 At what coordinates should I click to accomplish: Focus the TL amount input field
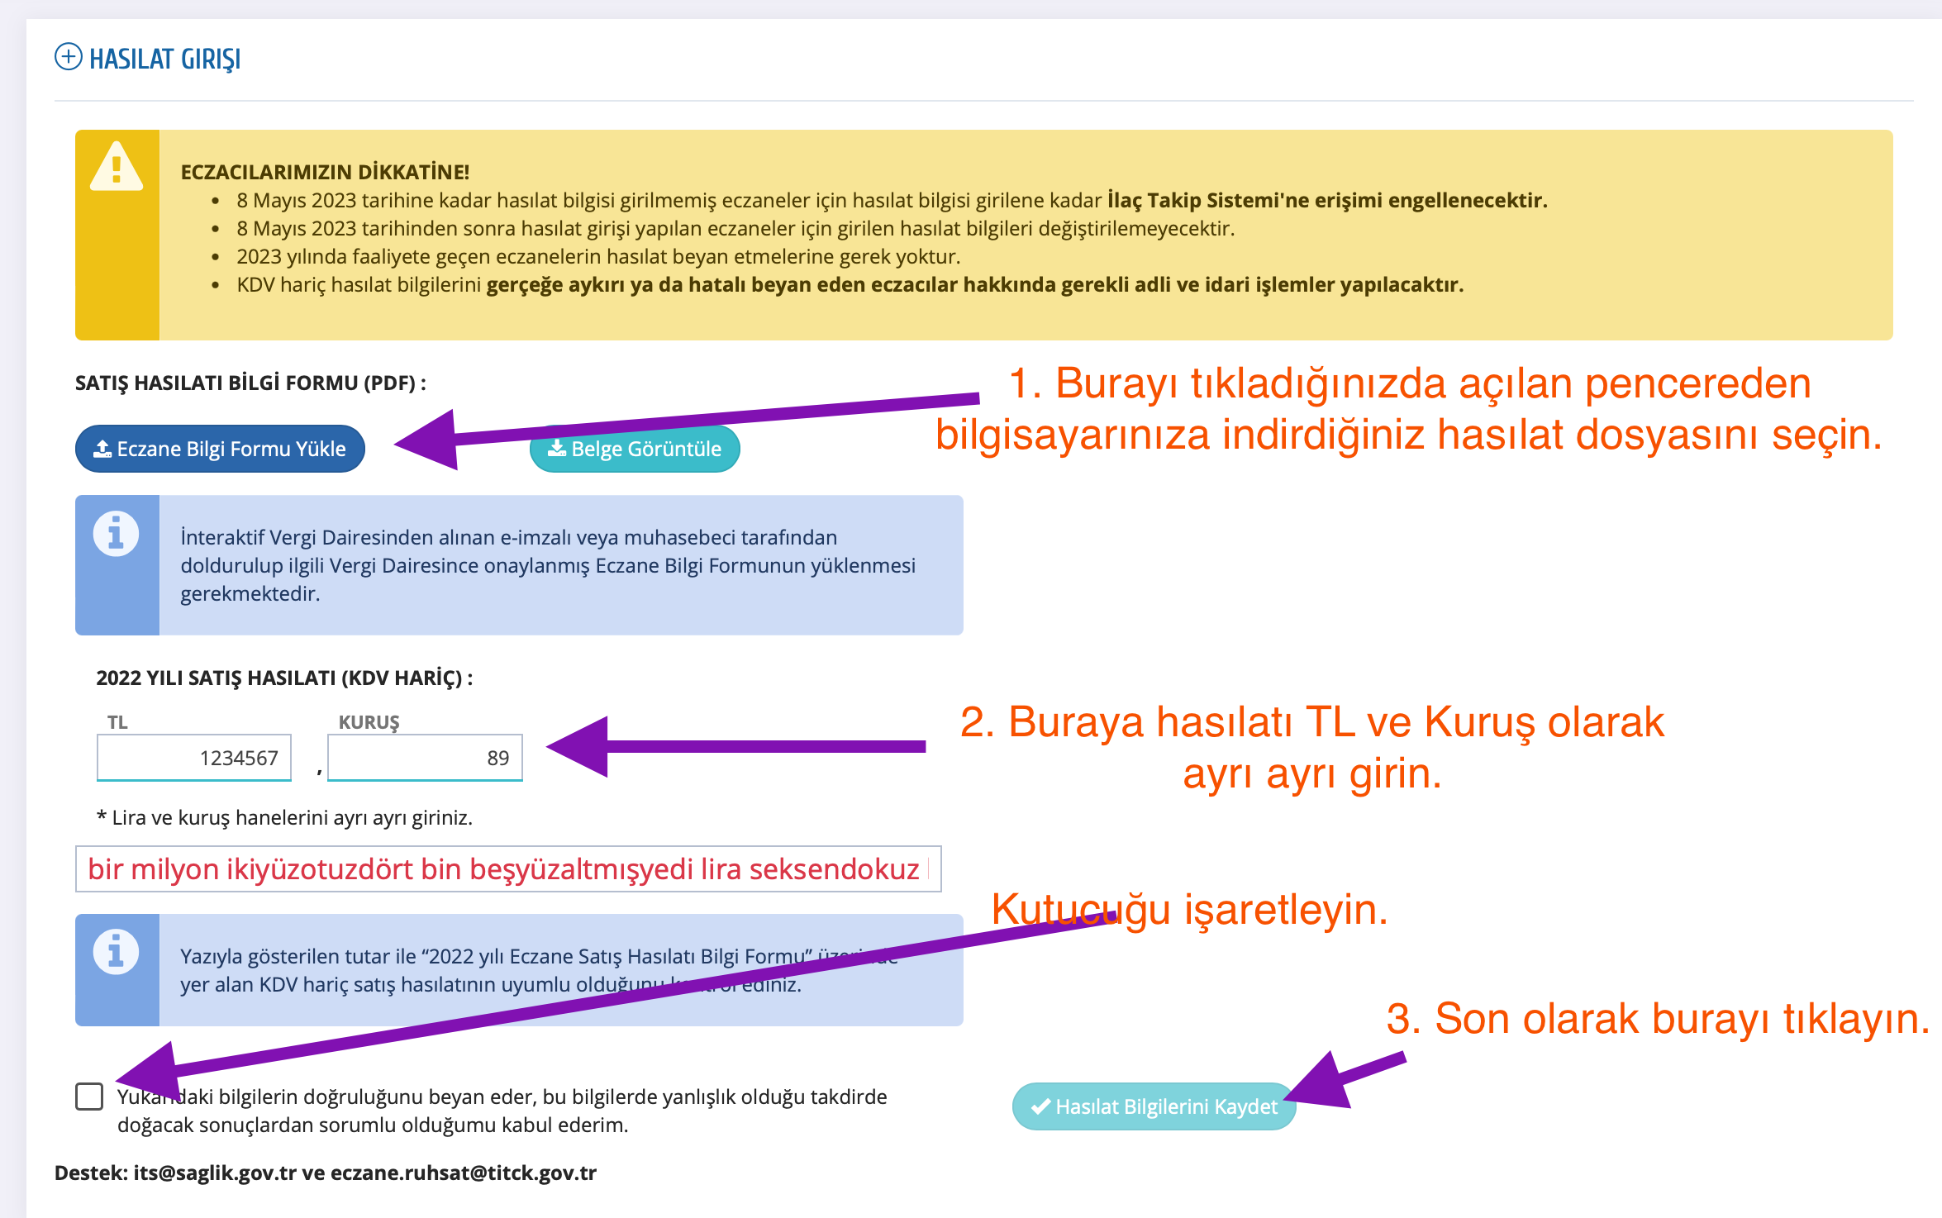pos(194,757)
